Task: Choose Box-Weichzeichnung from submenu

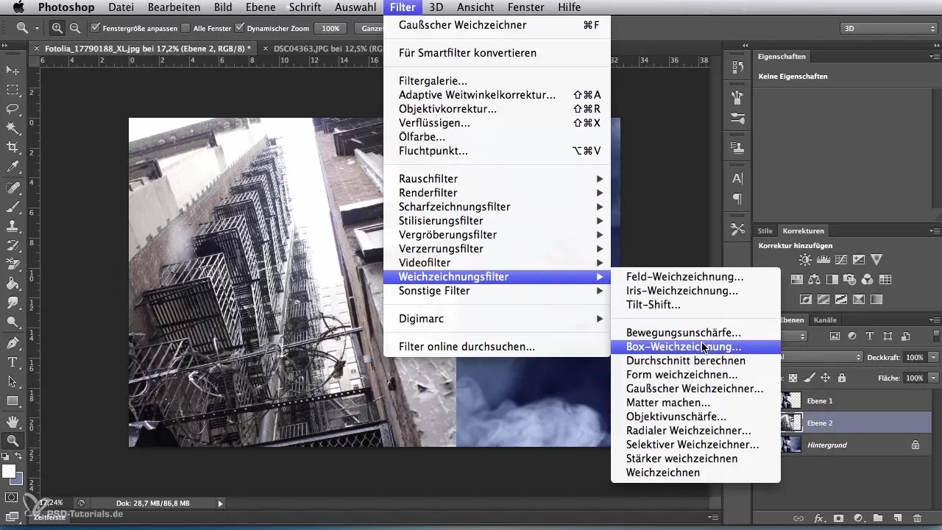Action: click(x=695, y=347)
